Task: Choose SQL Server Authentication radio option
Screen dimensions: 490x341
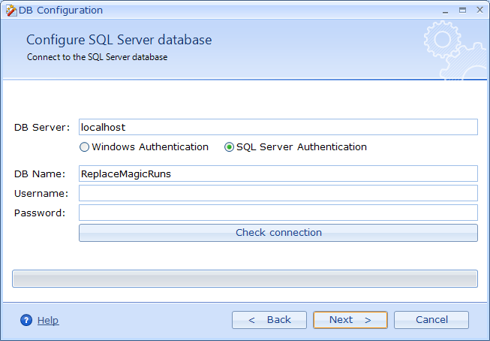Action: 230,147
